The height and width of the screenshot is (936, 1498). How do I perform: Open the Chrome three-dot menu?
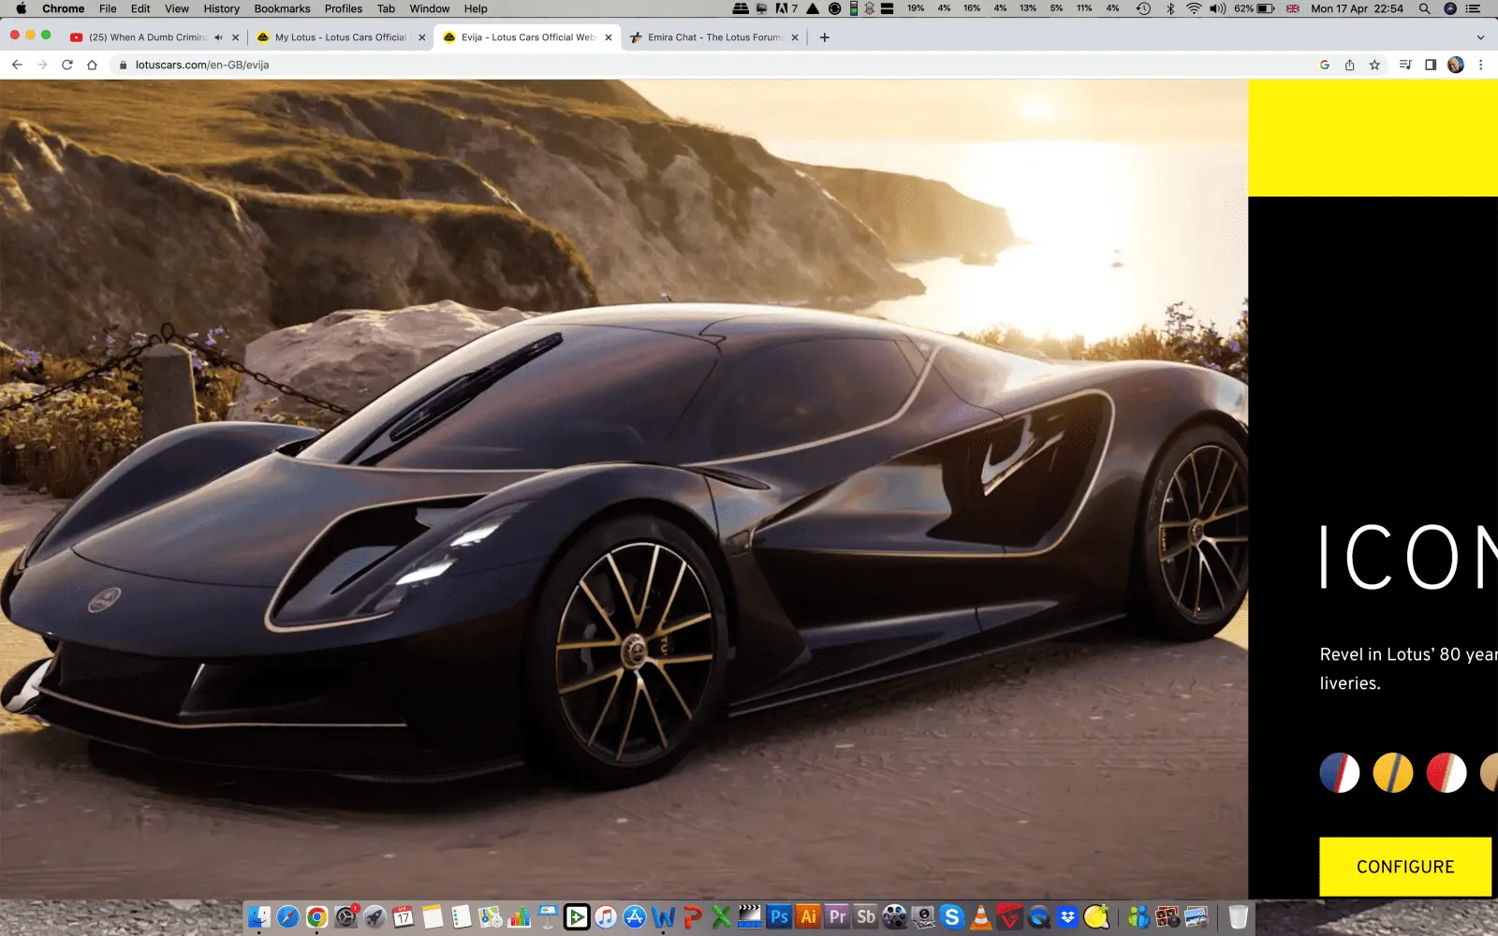point(1480,65)
